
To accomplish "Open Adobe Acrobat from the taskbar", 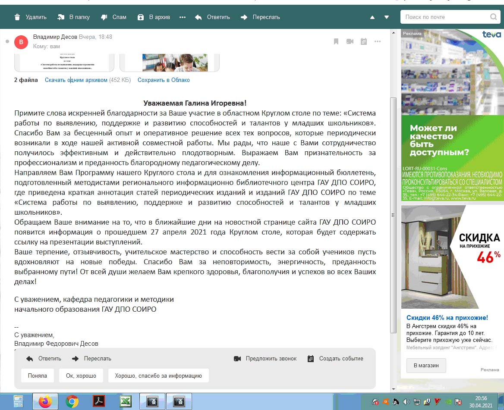I will 99,401.
